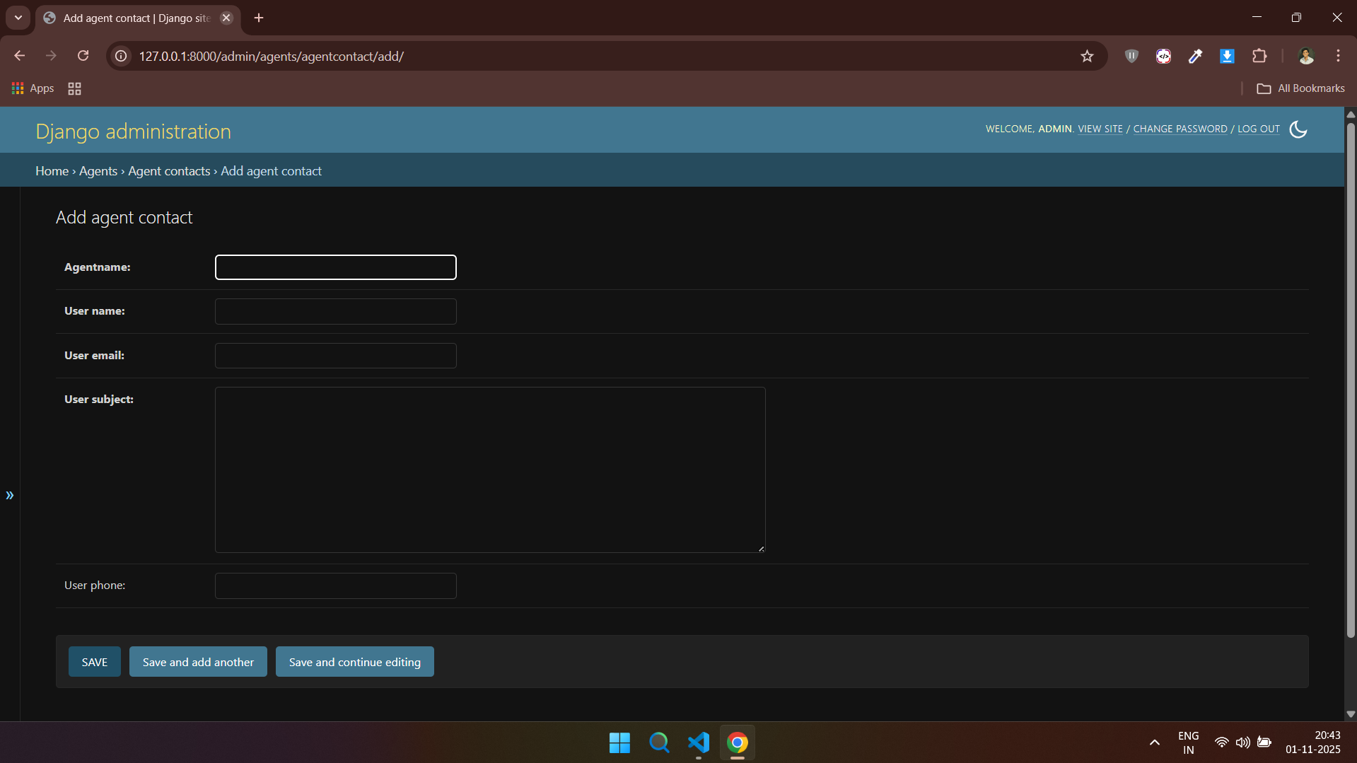The height and width of the screenshot is (763, 1357).
Task: Open a new browser tab
Action: tap(259, 18)
